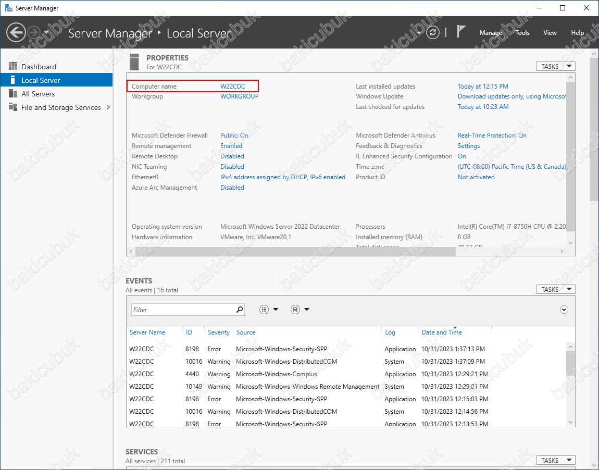Click the events list vertical scrollbar thumb

tap(570, 363)
